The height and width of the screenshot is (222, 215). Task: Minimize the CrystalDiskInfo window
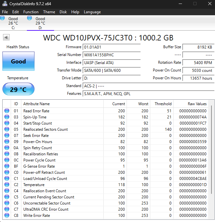pos(180,4)
